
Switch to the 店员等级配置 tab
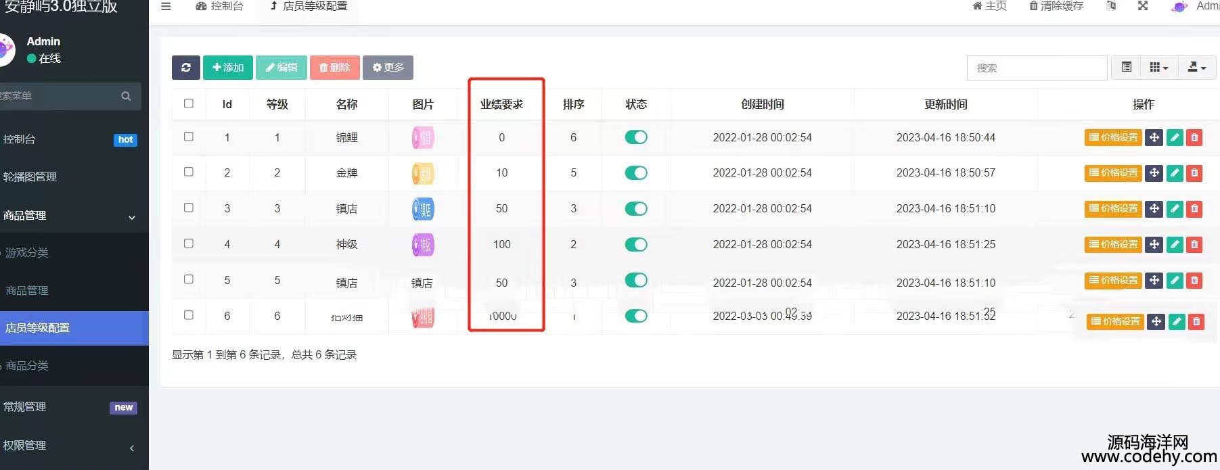pyautogui.click(x=309, y=6)
